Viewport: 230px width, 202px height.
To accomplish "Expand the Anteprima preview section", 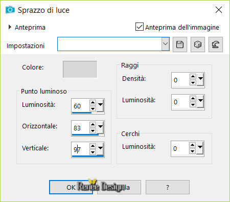I will [10, 27].
